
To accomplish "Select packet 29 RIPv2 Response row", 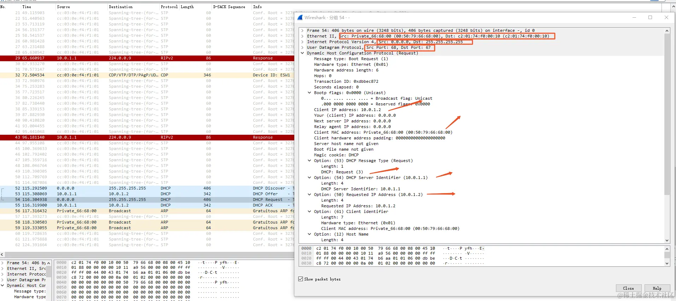I will (147, 58).
